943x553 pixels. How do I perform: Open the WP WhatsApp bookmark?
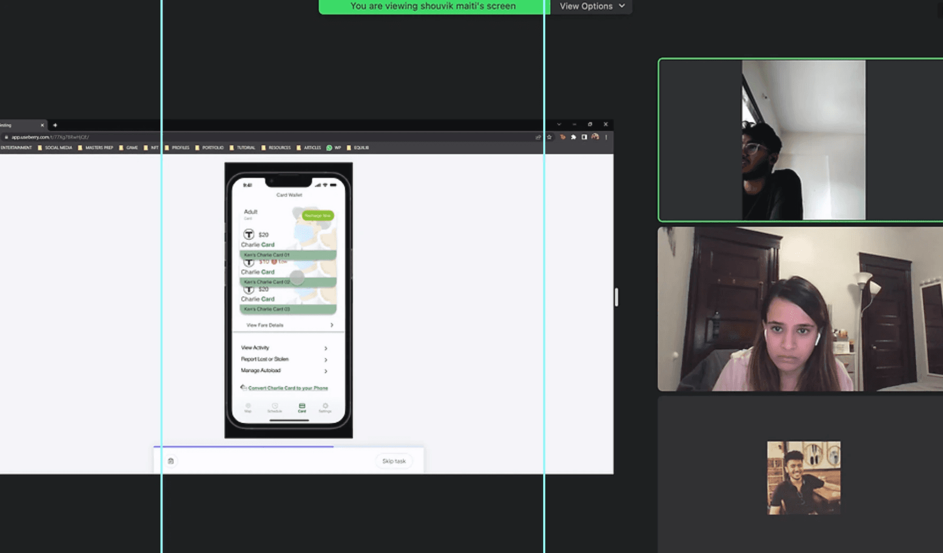pos(334,147)
